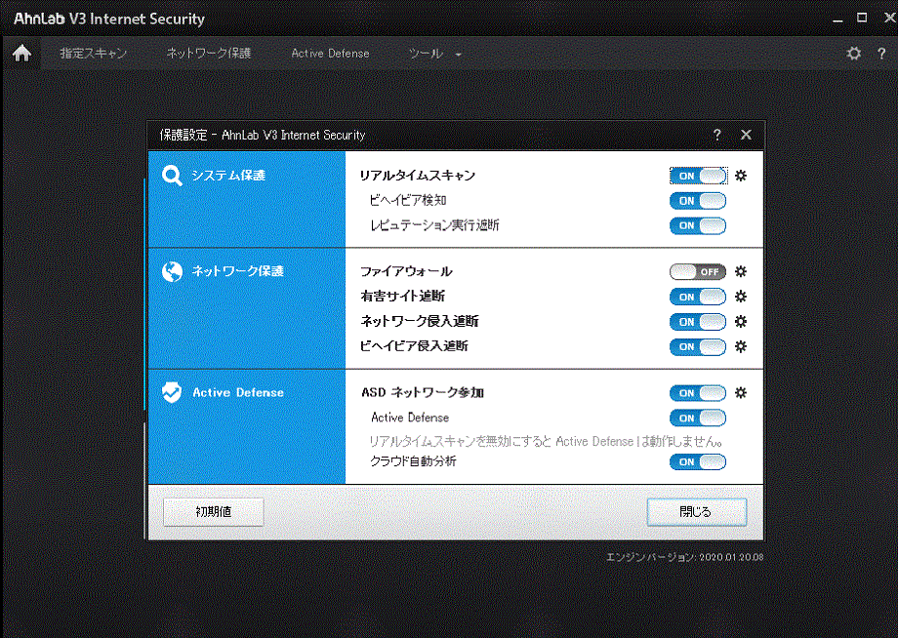The image size is (898, 638).
Task: Click the 初期値 reset button
Action: tap(214, 511)
